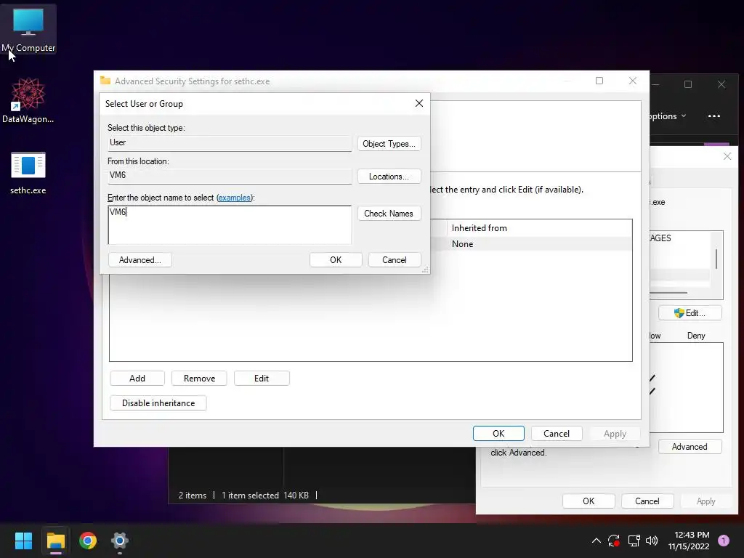Open the volume speaker tray icon

coord(652,541)
